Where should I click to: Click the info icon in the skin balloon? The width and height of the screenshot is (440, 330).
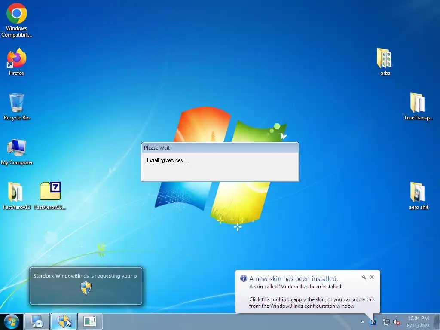(x=243, y=278)
